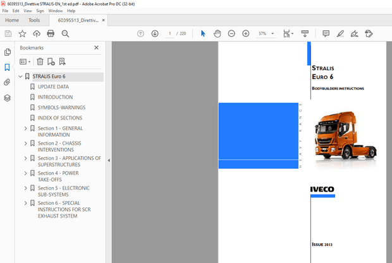Click the orange truck image on page
This screenshot has width=392, height=263.
346,135
